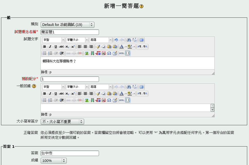This screenshot has height=165, width=249.
Task: Click the help icon next to 一般回饋
Action: (x=34, y=86)
